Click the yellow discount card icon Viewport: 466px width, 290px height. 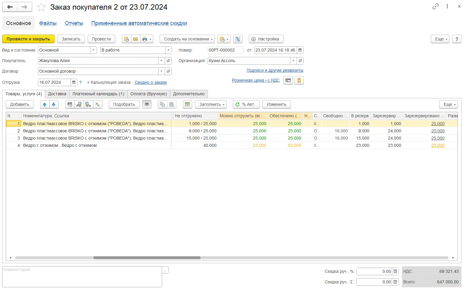coord(299,80)
